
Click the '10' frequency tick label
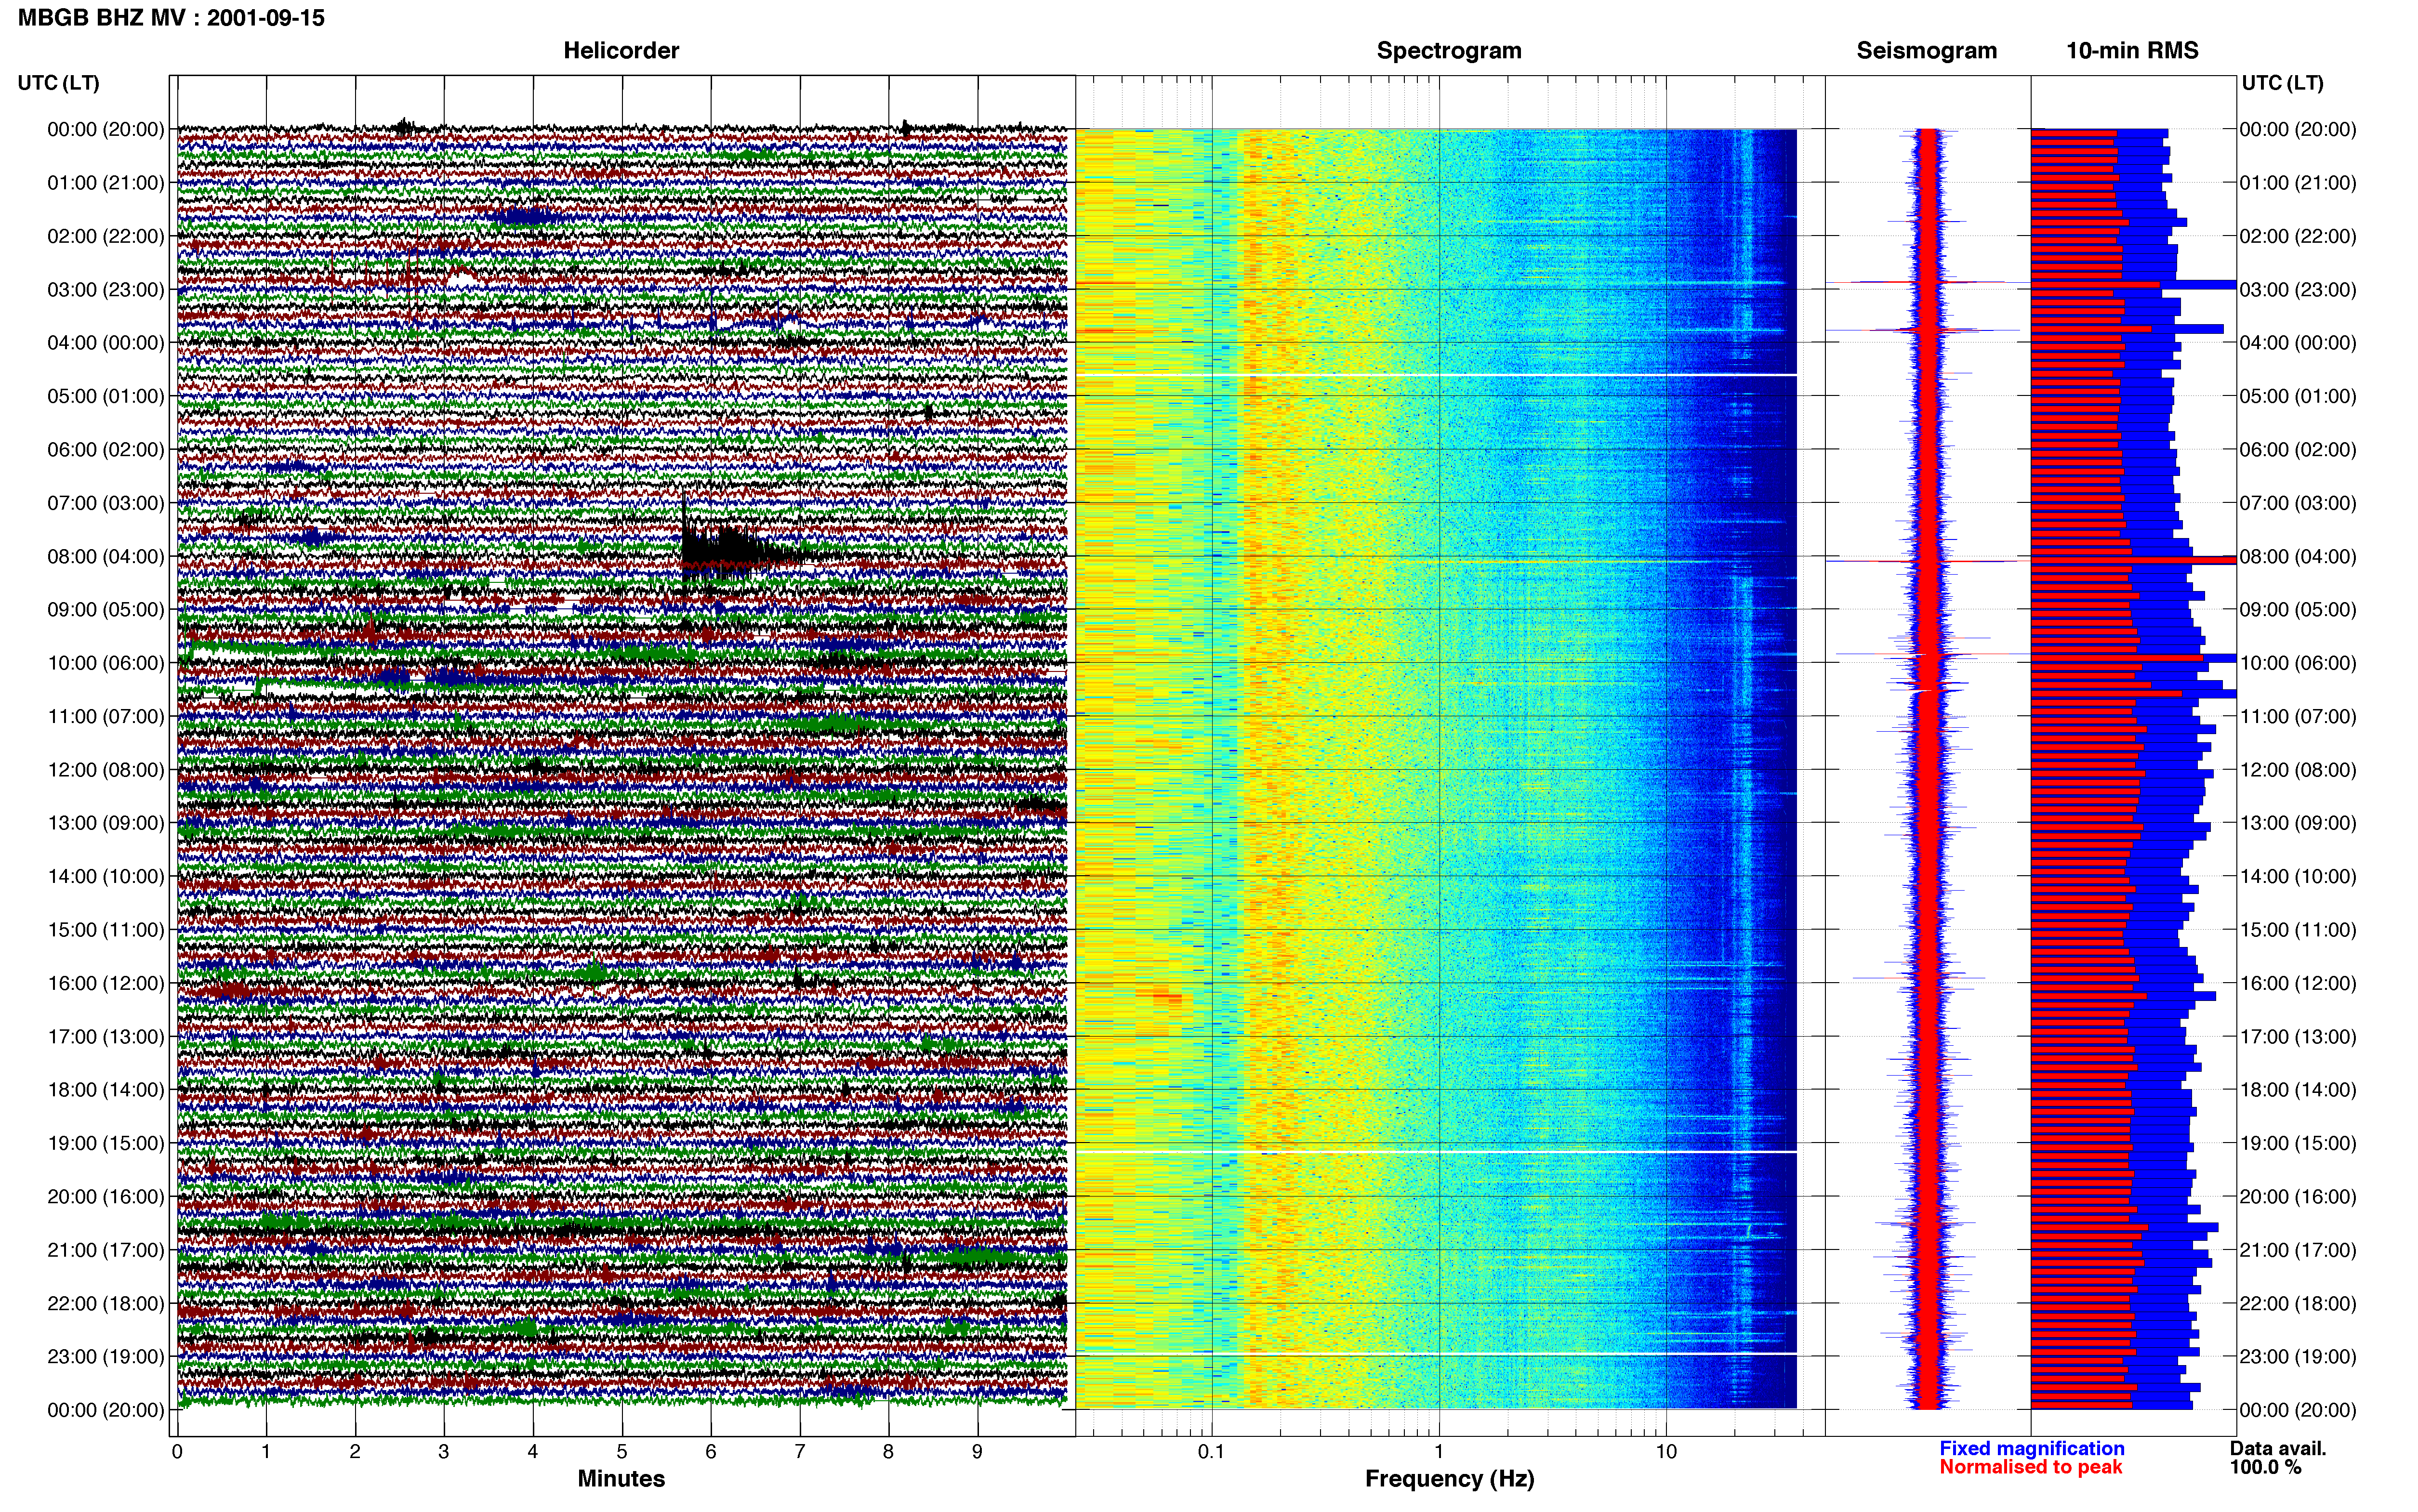click(x=1666, y=1451)
